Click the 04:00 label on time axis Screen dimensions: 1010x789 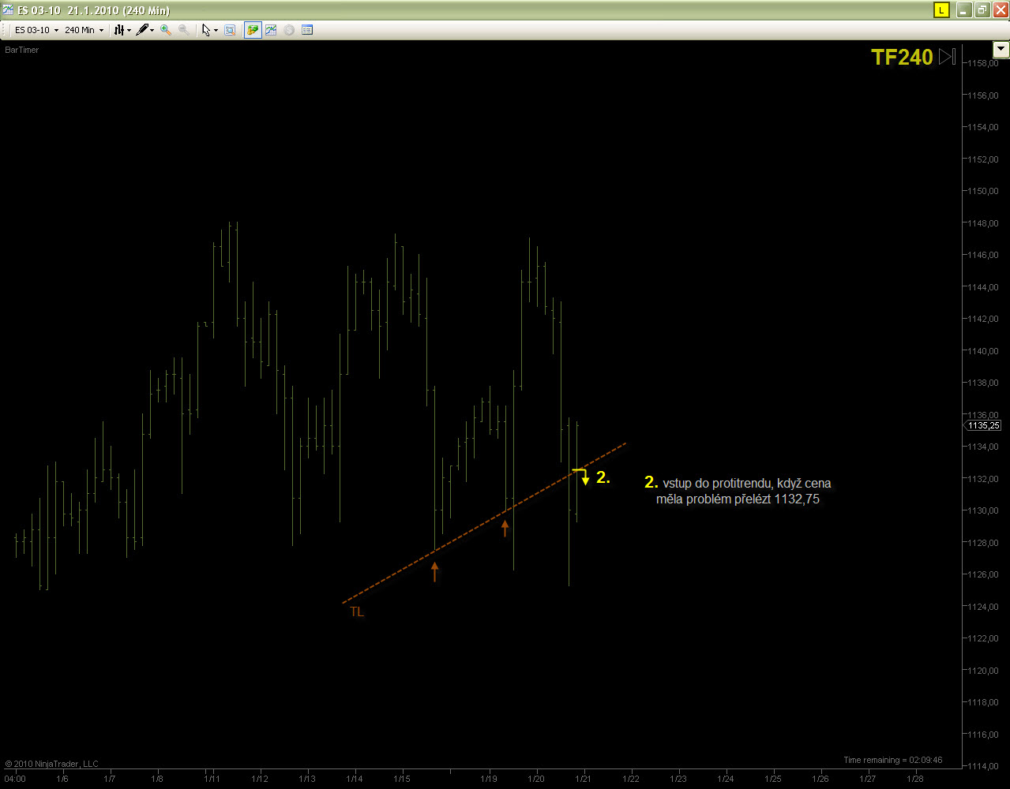(15, 779)
